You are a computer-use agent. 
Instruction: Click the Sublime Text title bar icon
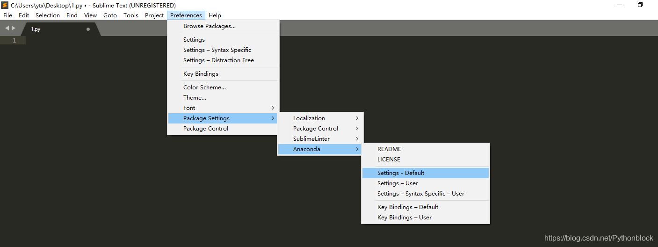pos(5,5)
